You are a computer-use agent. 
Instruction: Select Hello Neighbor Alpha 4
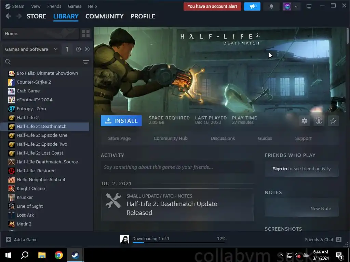(45, 179)
